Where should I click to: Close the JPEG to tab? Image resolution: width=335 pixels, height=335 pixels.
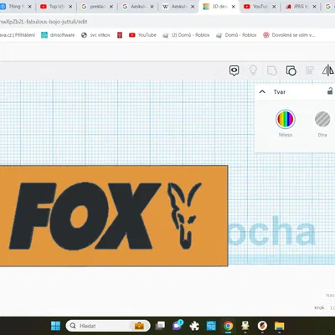pyautogui.click(x=314, y=7)
